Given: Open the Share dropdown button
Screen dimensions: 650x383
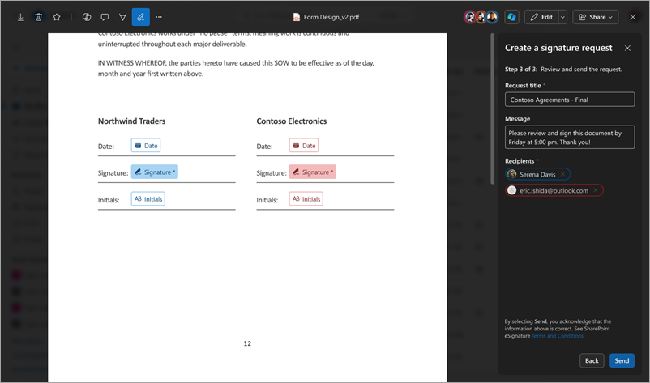Looking at the screenshot, I should [595, 17].
